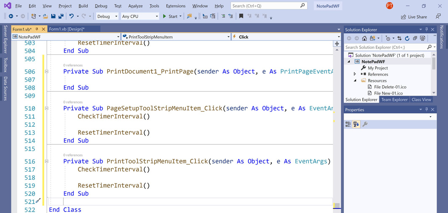Click the Start debugging button
Screen dimensions: 448x213
point(172,16)
